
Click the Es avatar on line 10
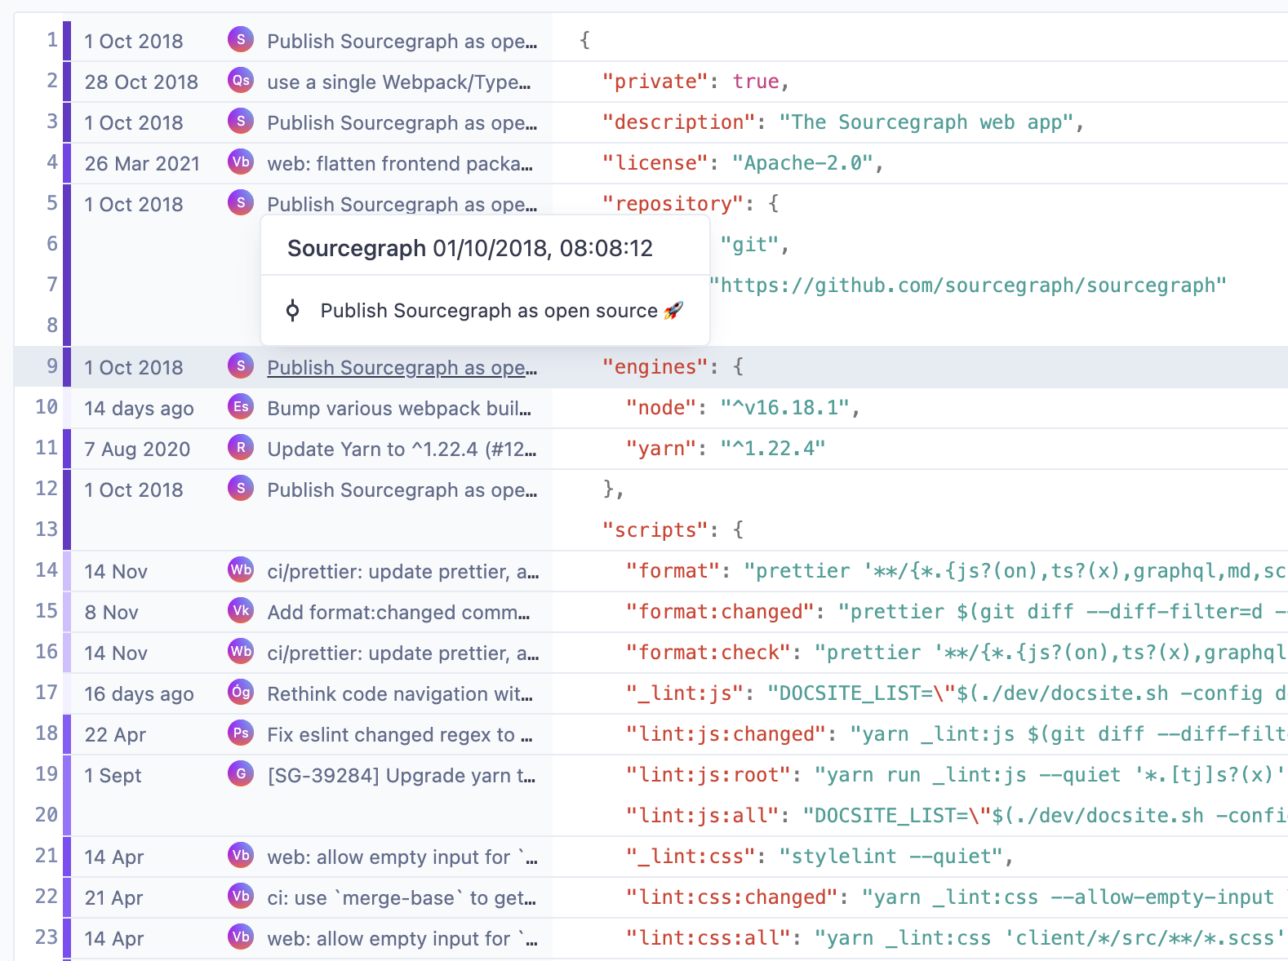[241, 406]
